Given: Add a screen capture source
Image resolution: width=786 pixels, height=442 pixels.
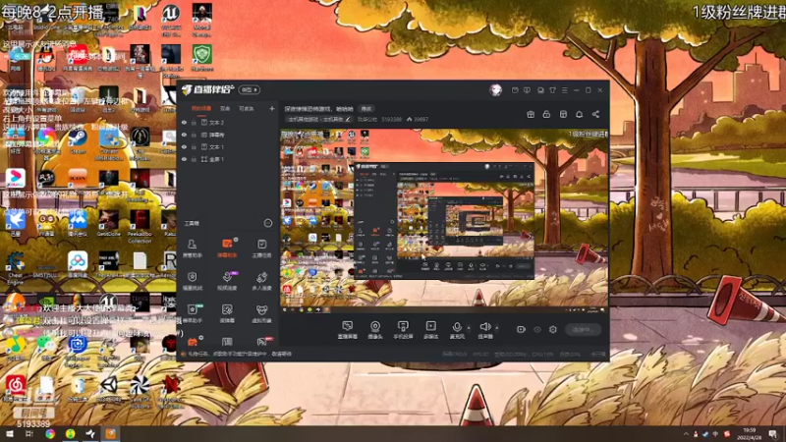Looking at the screenshot, I should coord(348,330).
